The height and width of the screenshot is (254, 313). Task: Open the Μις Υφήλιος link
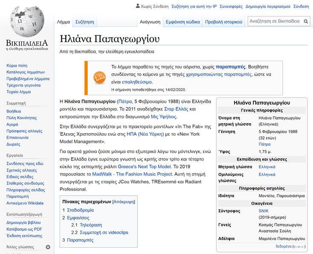click(x=164, y=117)
